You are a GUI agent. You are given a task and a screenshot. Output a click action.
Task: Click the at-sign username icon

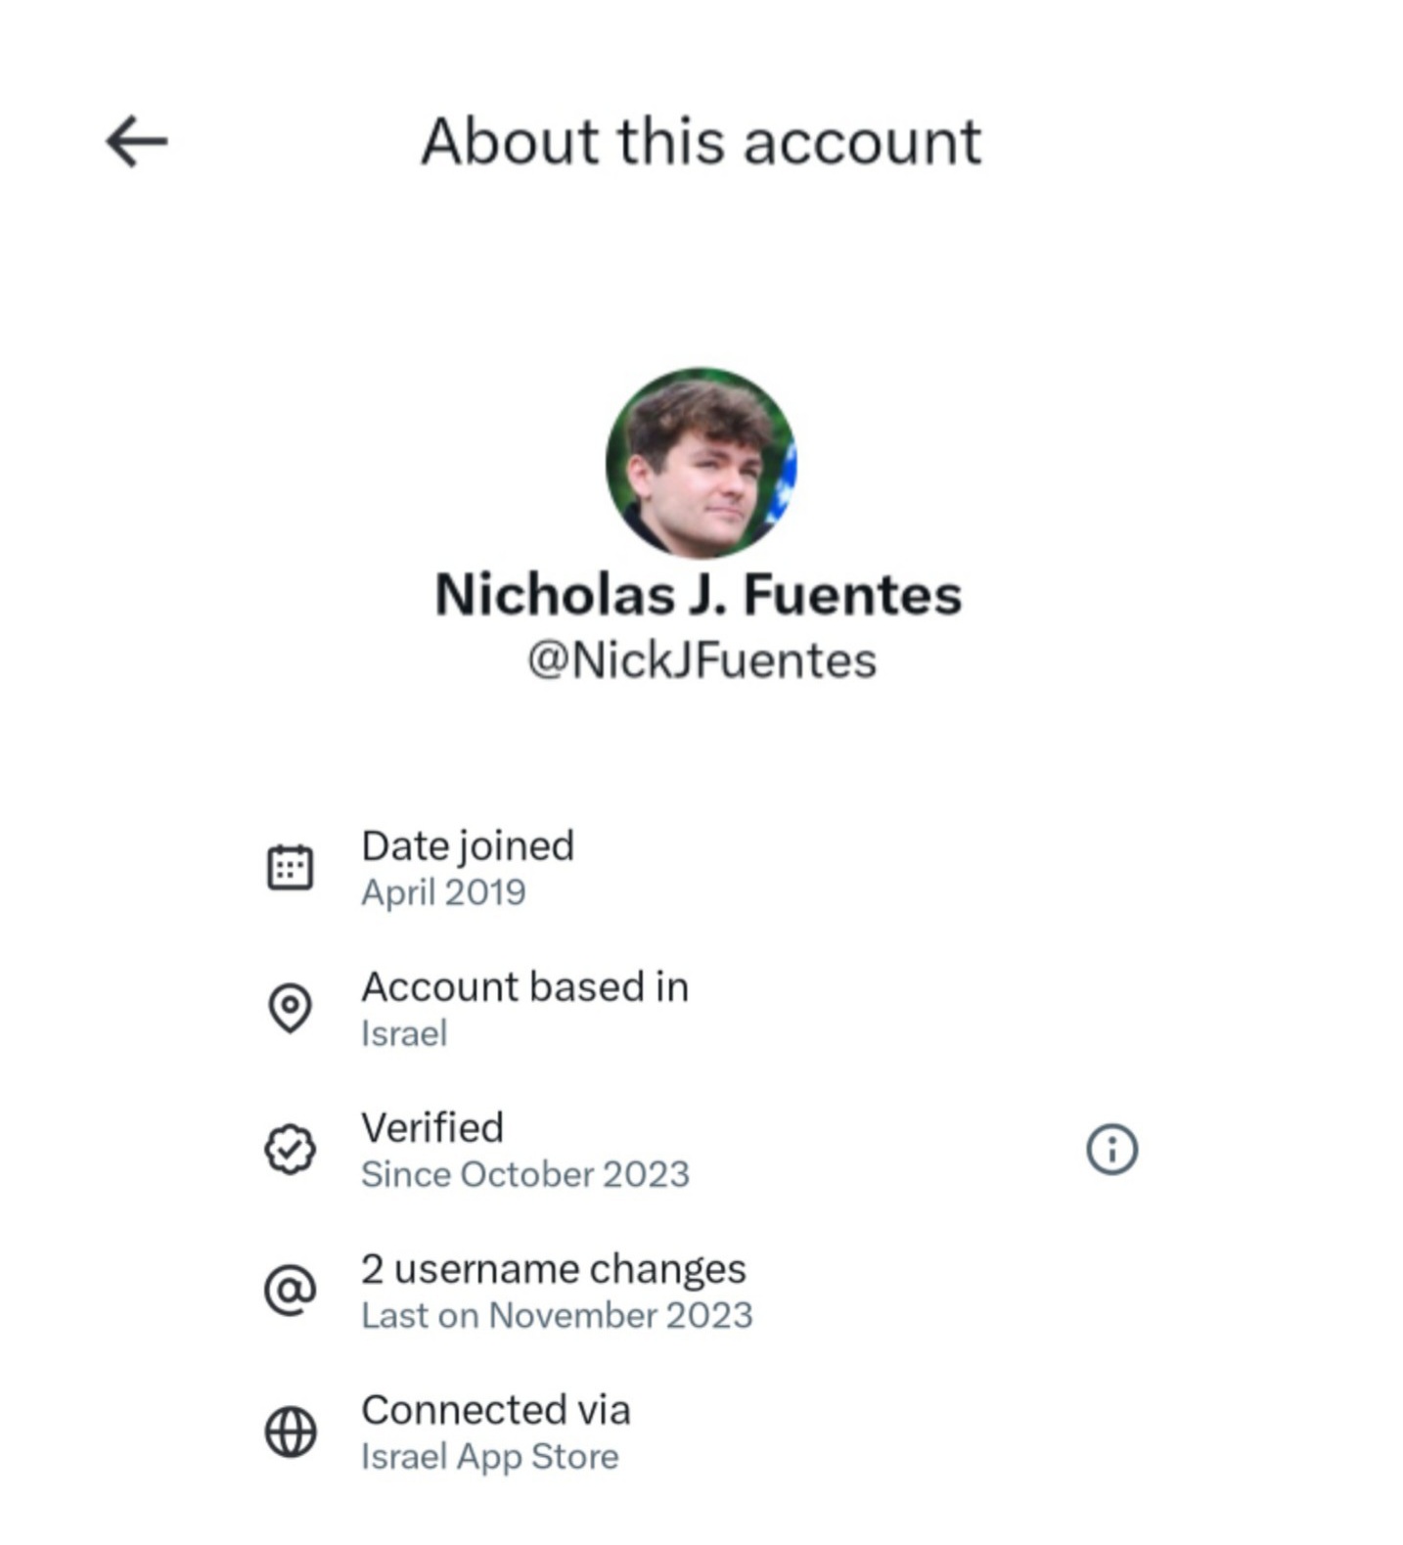290,1291
